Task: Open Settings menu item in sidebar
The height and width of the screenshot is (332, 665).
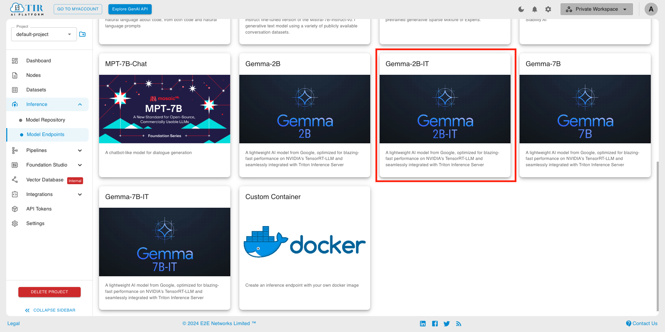Action: coord(35,224)
